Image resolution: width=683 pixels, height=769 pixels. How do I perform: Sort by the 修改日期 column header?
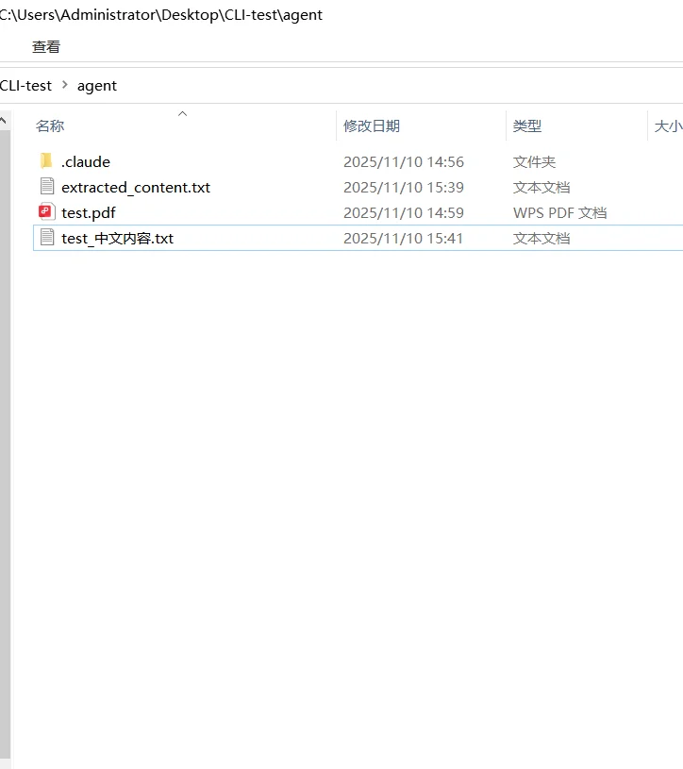pyautogui.click(x=371, y=126)
